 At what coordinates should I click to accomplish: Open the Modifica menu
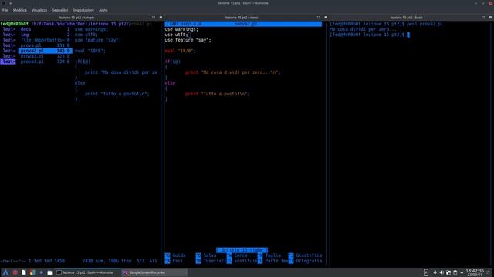20,10
